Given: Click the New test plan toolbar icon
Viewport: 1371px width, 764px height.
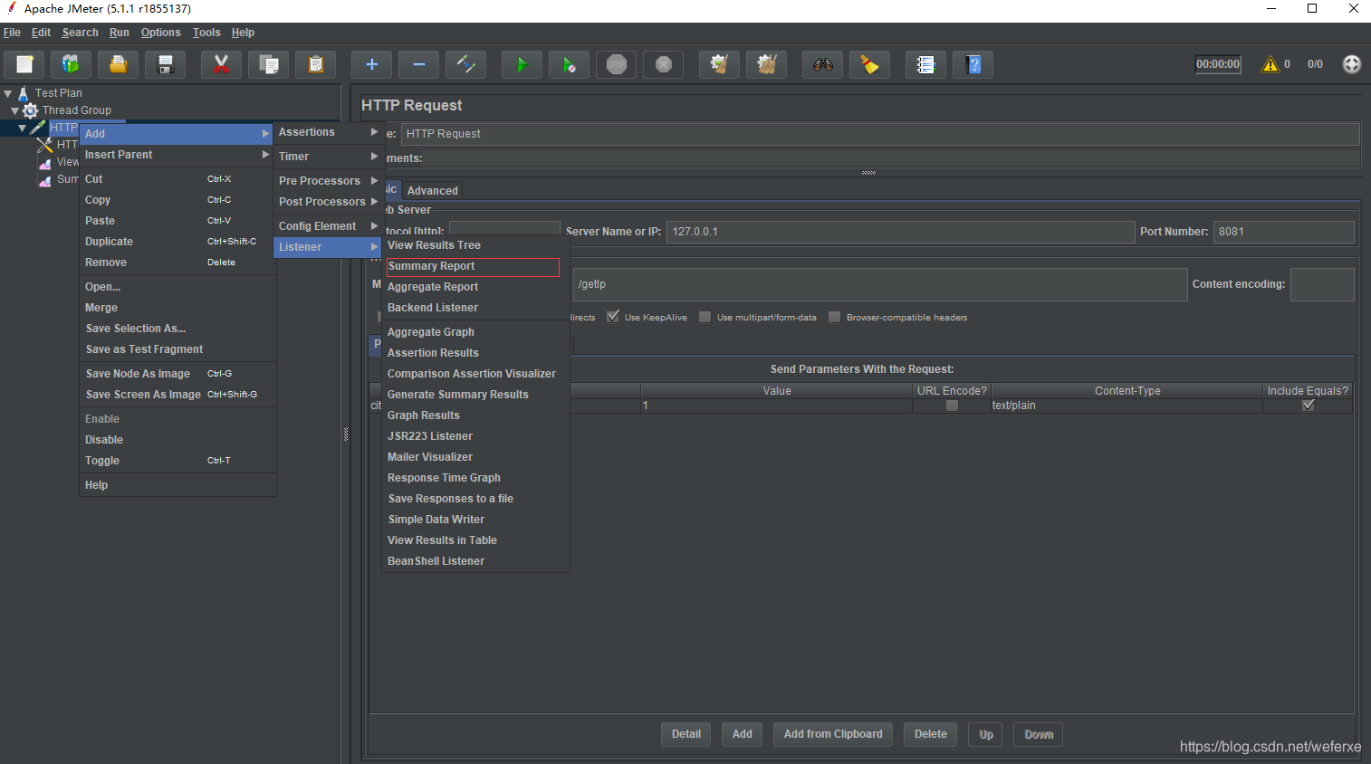Looking at the screenshot, I should coord(24,64).
